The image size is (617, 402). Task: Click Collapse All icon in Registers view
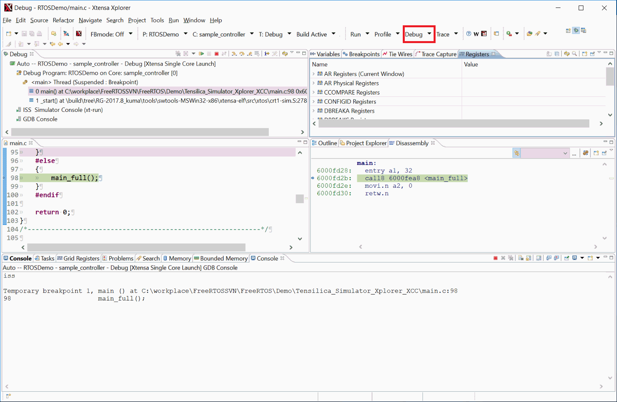(x=557, y=54)
